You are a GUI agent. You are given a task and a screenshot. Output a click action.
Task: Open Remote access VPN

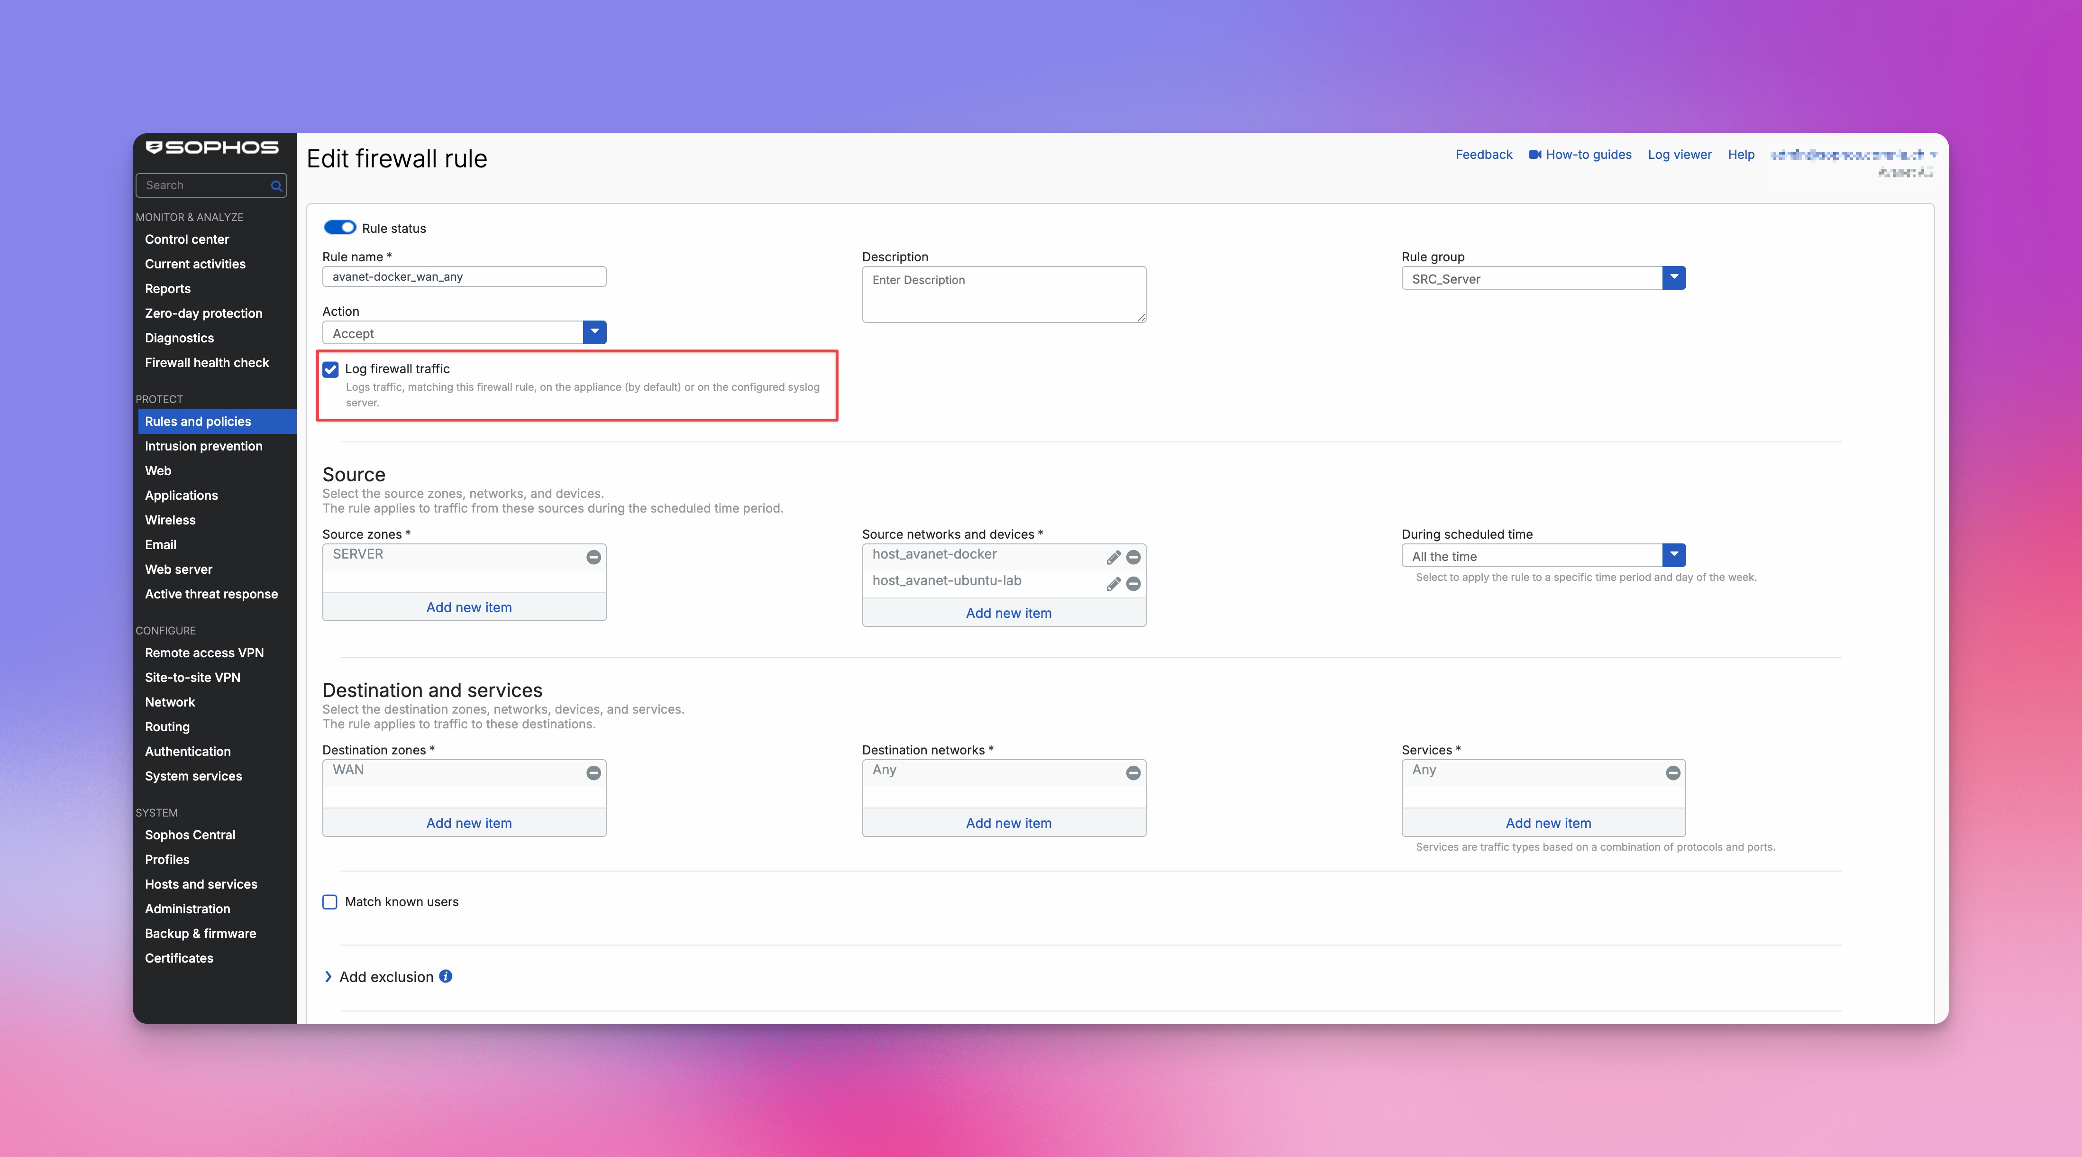(x=204, y=652)
